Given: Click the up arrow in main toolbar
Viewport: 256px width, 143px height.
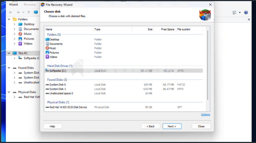Looking at the screenshot, I should tap(29, 12).
